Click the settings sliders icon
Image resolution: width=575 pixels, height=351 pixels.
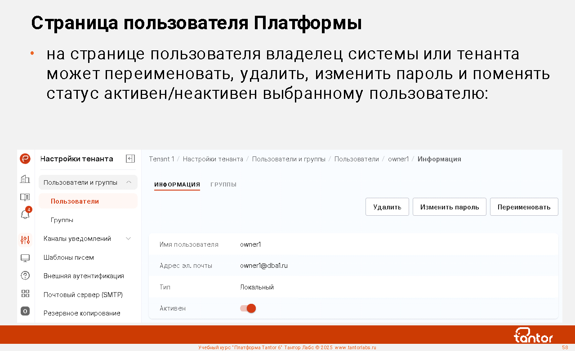point(25,240)
